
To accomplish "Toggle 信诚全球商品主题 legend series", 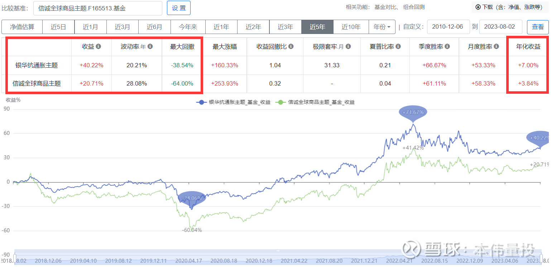I will 315,102.
